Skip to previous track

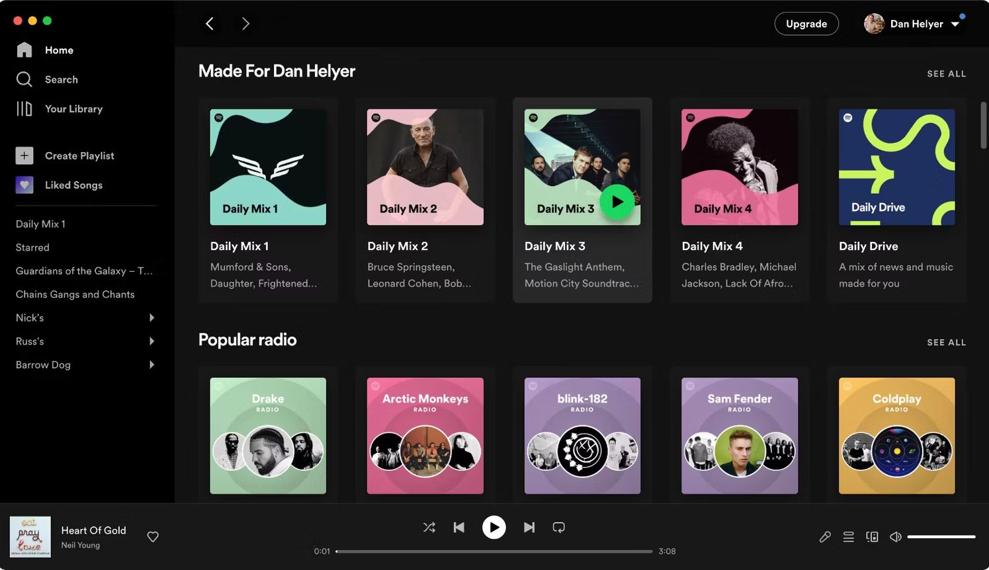[x=459, y=527]
